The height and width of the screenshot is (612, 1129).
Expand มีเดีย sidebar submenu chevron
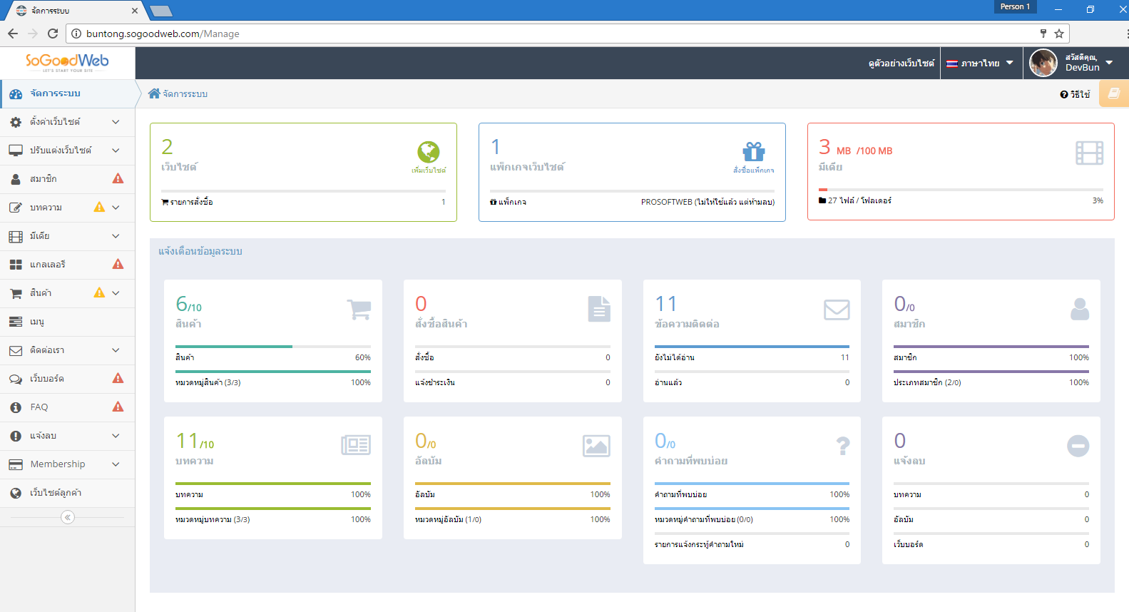click(x=116, y=236)
